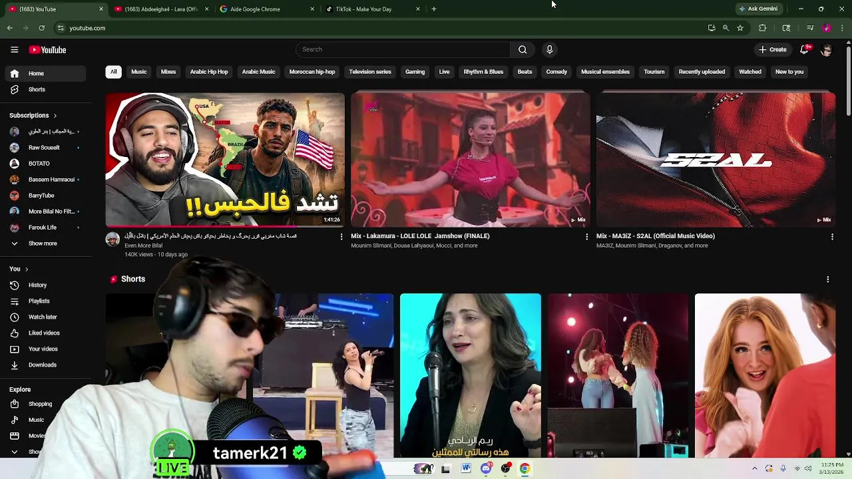Select the All filter chip
The height and width of the screenshot is (479, 852).
(x=113, y=72)
